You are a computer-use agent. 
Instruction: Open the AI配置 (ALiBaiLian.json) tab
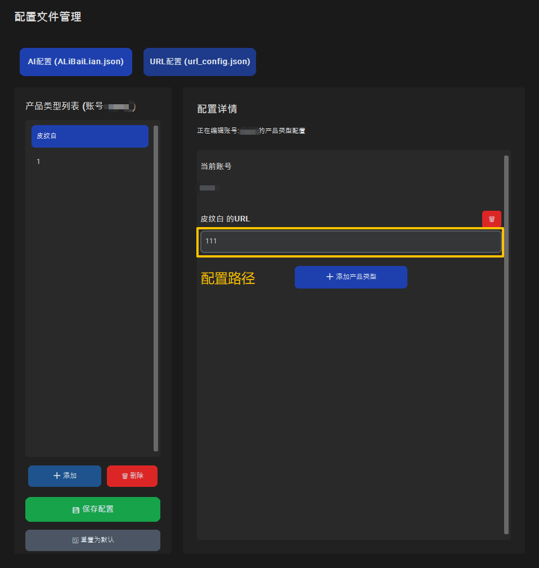(x=76, y=61)
